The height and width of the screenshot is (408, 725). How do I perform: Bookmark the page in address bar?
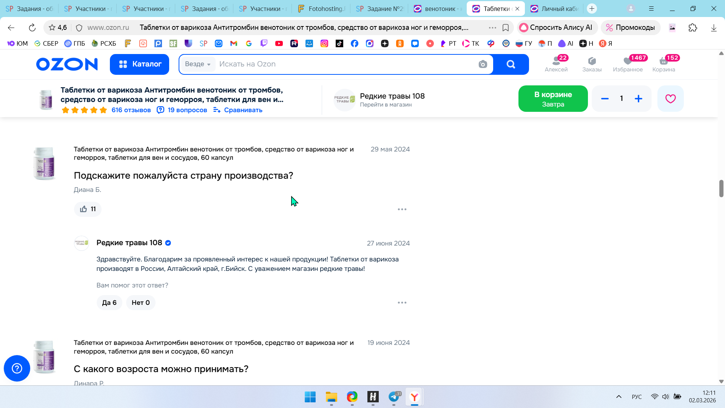coord(506,28)
